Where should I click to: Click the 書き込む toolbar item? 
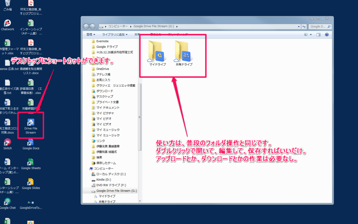click(155, 35)
